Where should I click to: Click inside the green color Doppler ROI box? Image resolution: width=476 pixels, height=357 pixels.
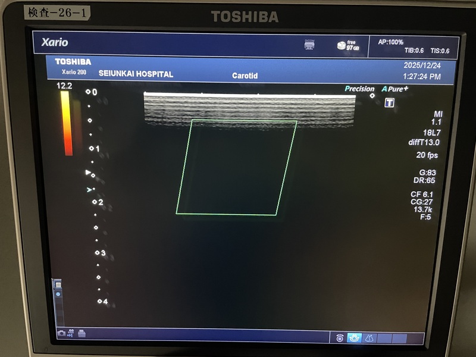point(236,168)
